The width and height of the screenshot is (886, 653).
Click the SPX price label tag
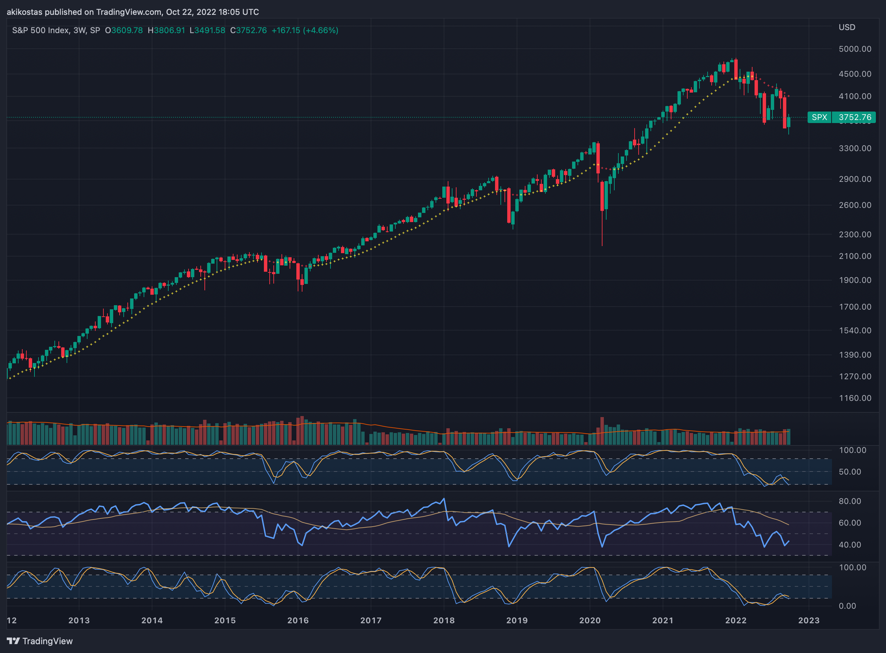coord(819,117)
